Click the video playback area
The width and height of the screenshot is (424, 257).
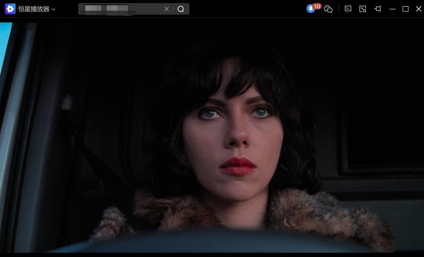[x=212, y=137]
